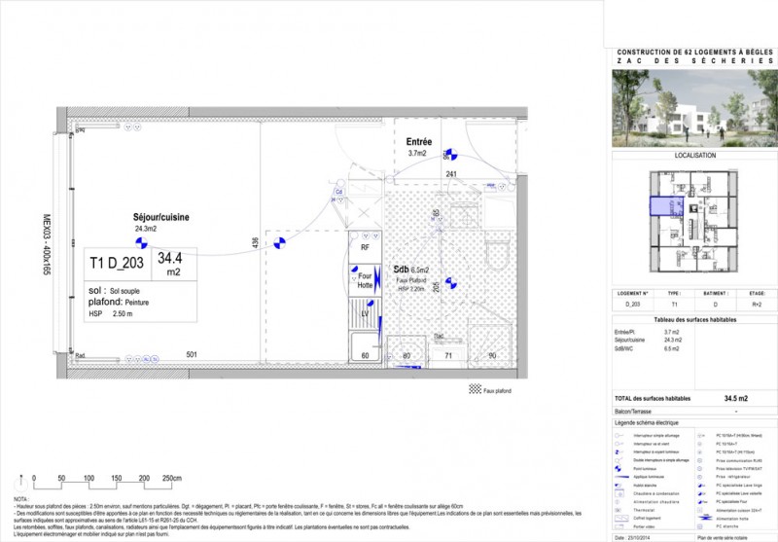Screen dimensions: 778x542
Task: Click the north arrow beside the scale bar
Action: coord(20,482)
